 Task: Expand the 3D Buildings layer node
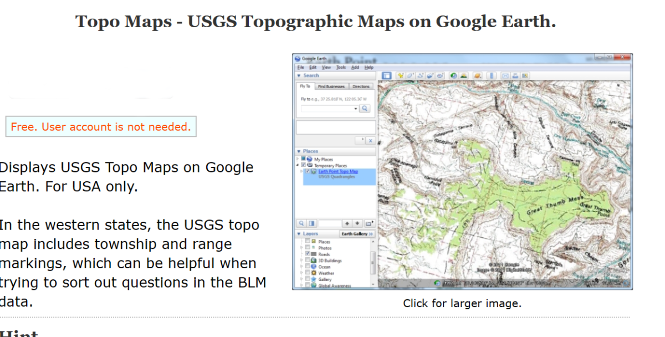tap(301, 260)
